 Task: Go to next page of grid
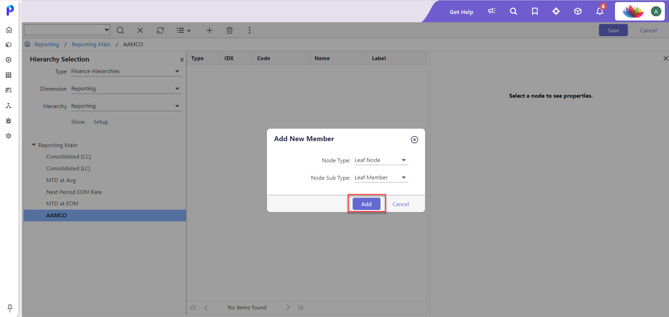pos(288,308)
